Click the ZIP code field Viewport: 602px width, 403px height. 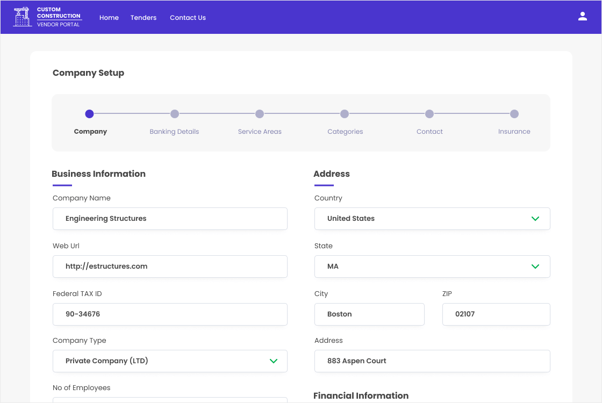[496, 314]
